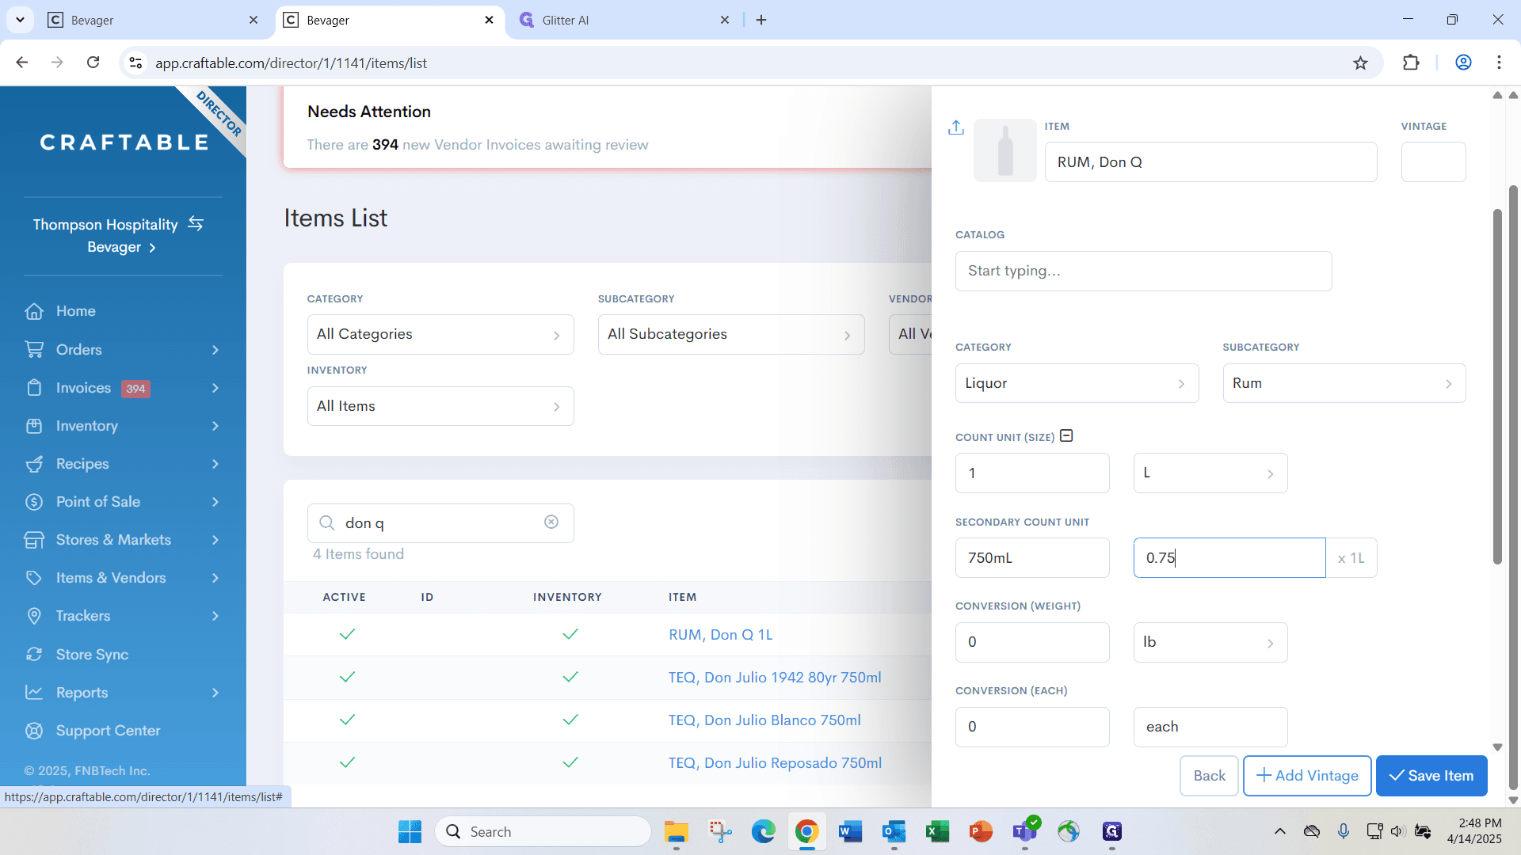Open the Chrome extensions puzzle icon

[x=1411, y=63]
